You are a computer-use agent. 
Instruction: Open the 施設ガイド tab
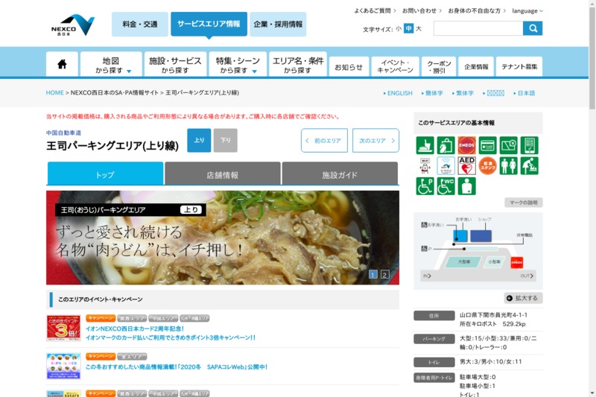340,175
